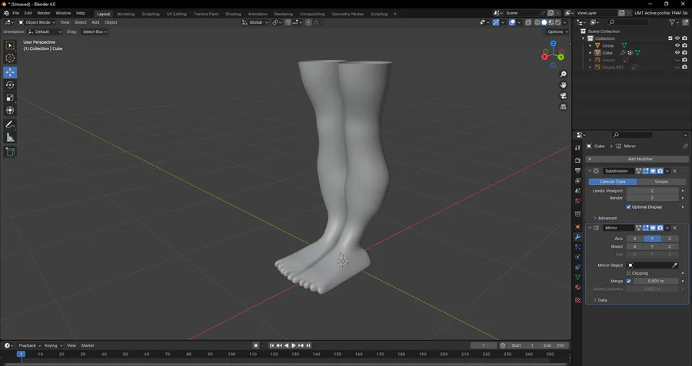692x366 pixels.
Task: Click the Add Cube tool icon
Action: point(10,152)
